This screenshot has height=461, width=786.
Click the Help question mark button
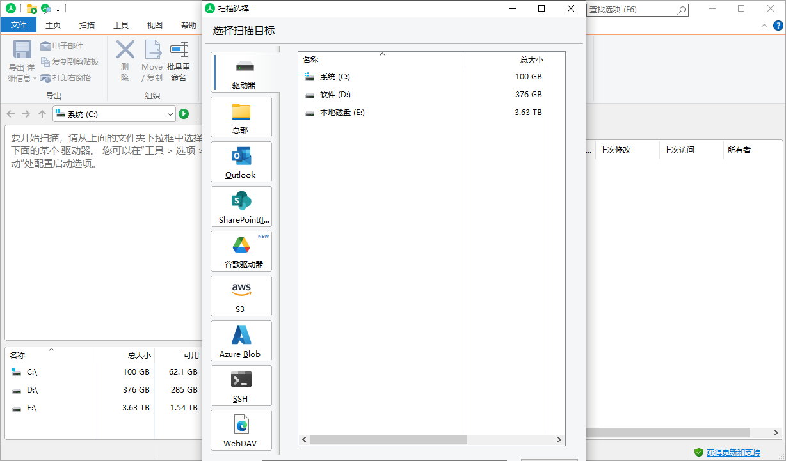click(778, 26)
